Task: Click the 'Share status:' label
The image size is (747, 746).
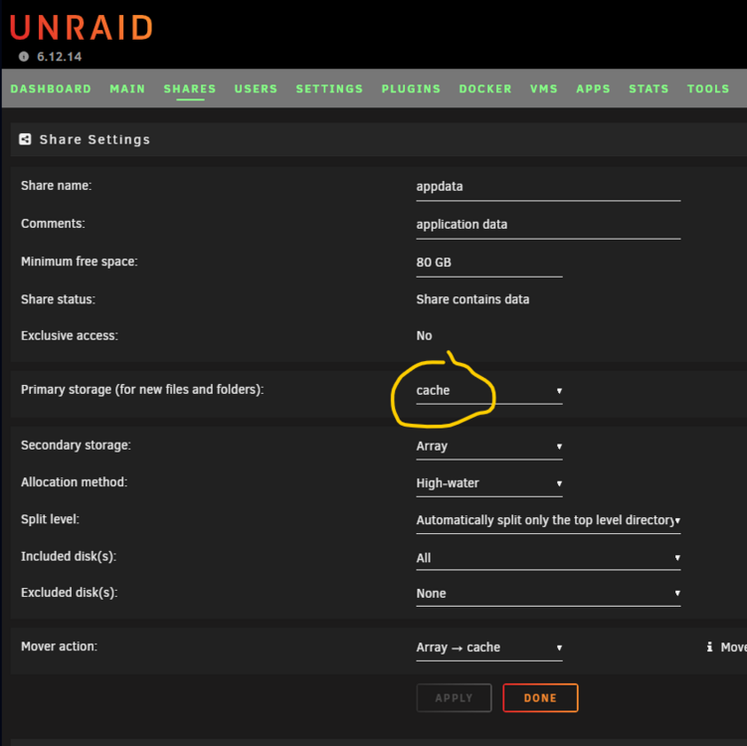Action: pyautogui.click(x=58, y=299)
